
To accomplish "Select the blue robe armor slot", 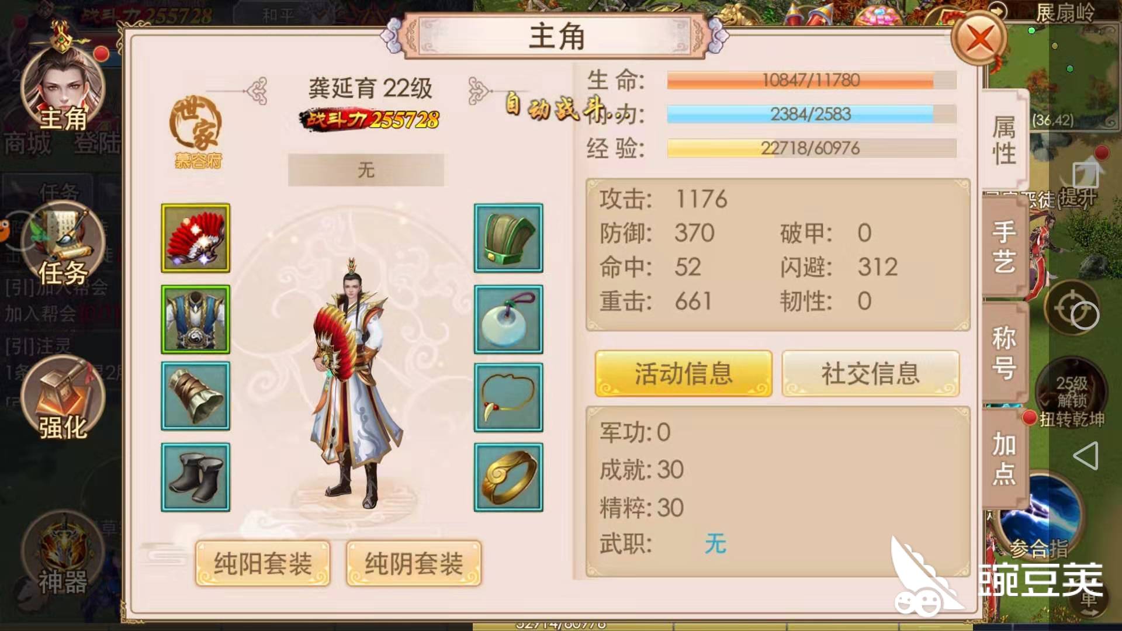I will (x=196, y=320).
